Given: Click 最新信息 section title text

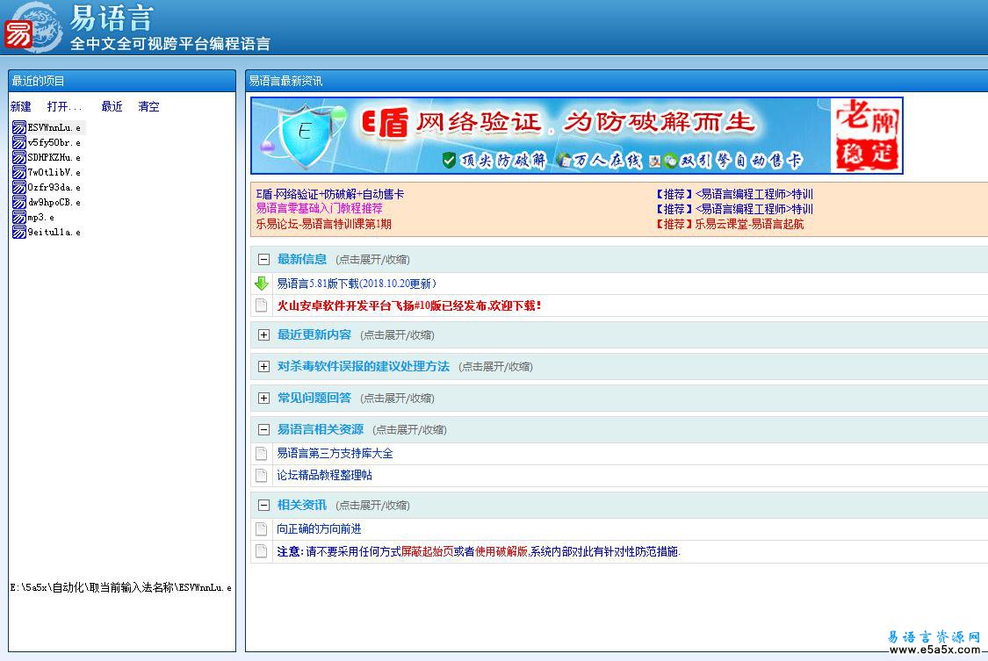Looking at the screenshot, I should 302,259.
